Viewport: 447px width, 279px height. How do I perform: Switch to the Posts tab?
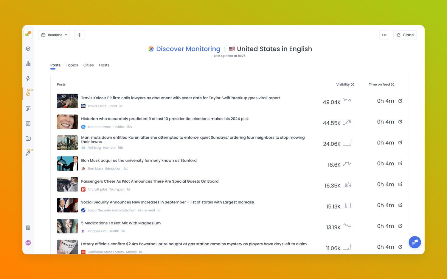[x=55, y=65]
